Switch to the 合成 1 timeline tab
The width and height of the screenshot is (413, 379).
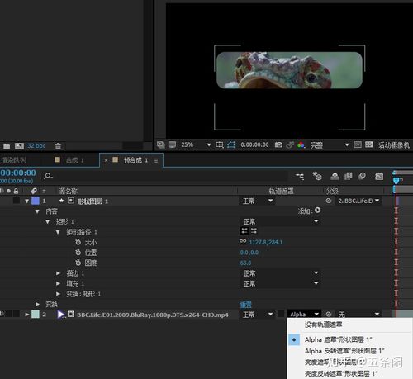point(74,160)
